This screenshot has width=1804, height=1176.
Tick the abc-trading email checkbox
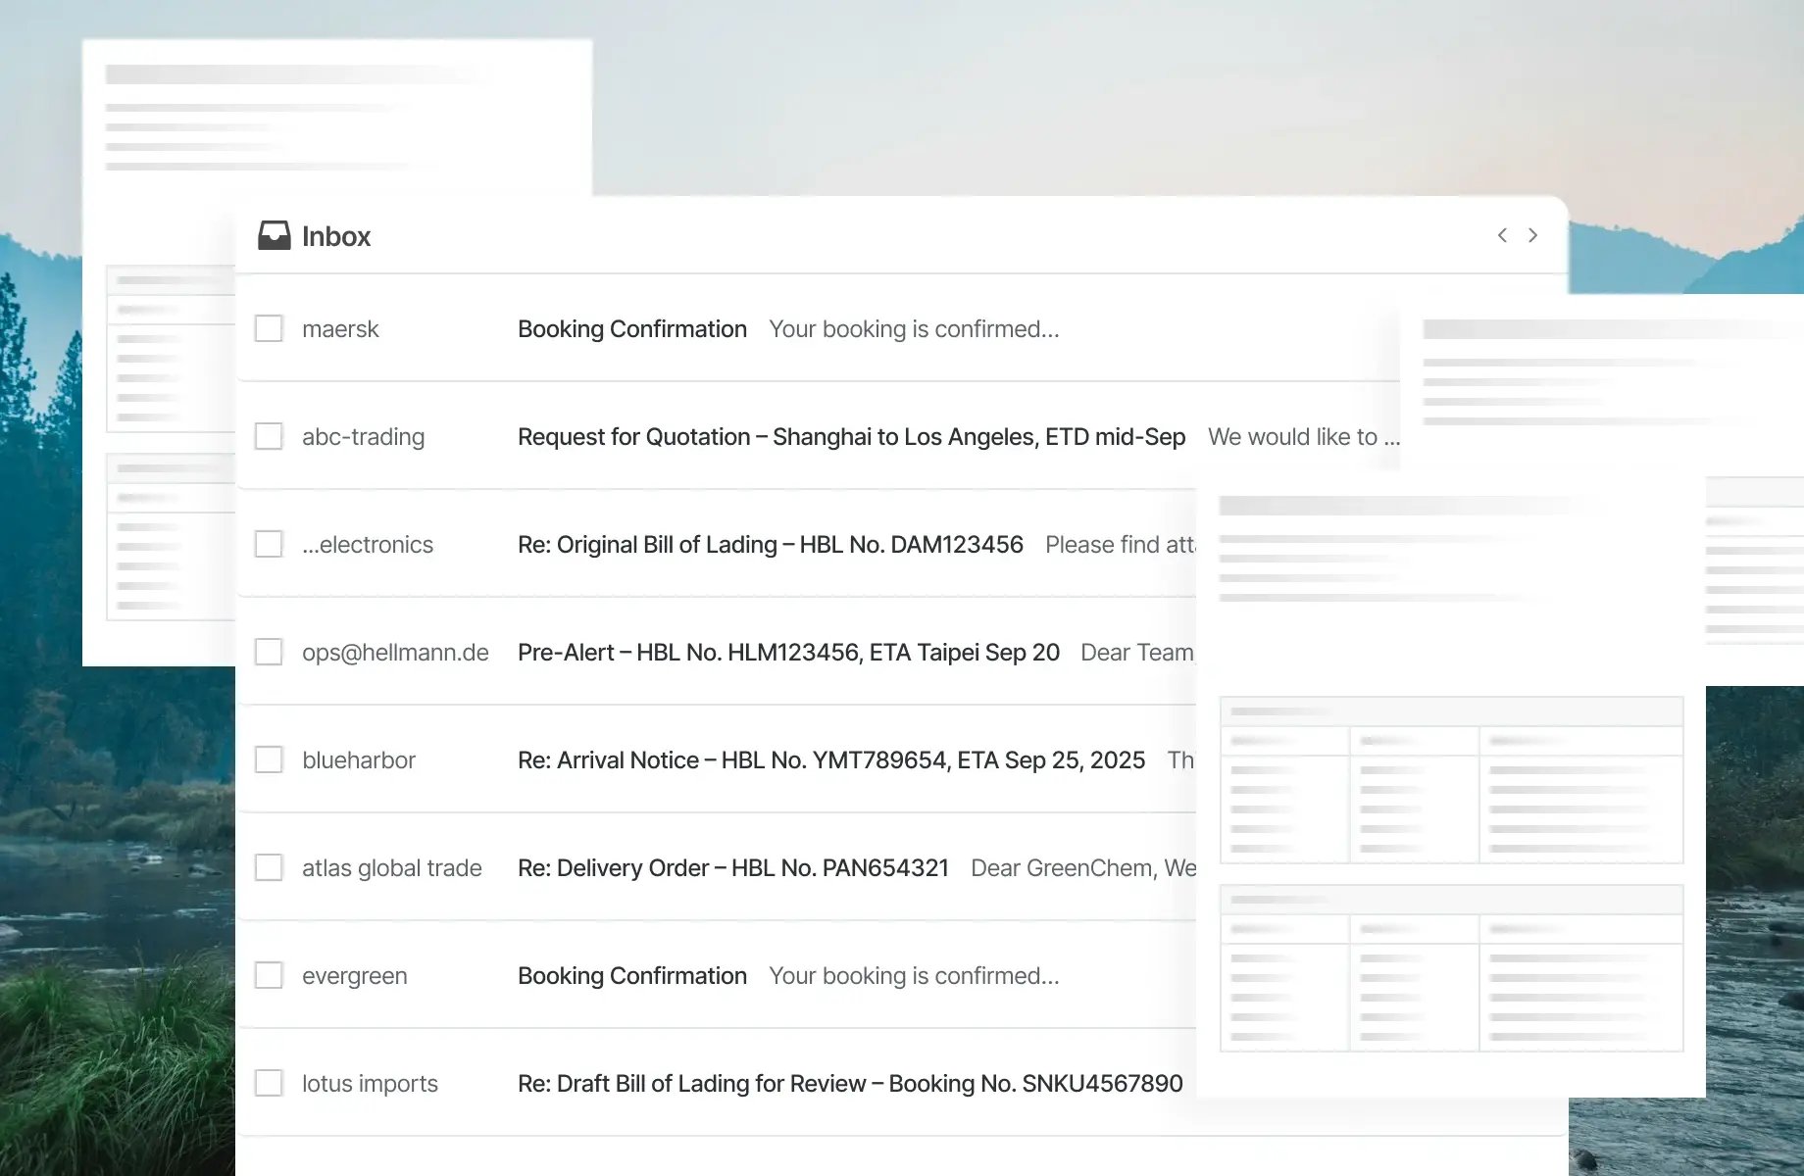(269, 436)
